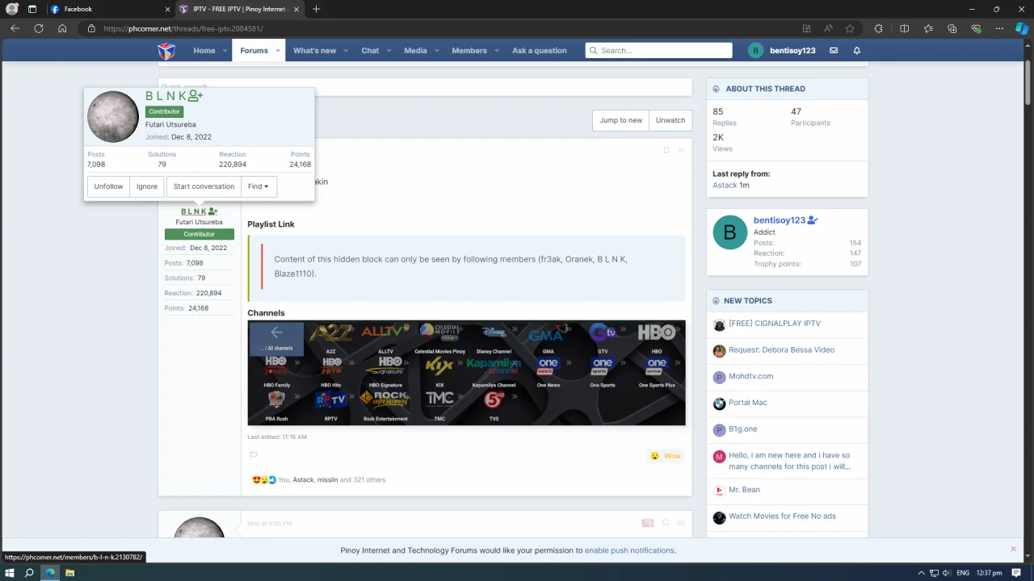Viewport: 1034px width, 581px height.
Task: Unwatch this thread
Action: click(670, 120)
